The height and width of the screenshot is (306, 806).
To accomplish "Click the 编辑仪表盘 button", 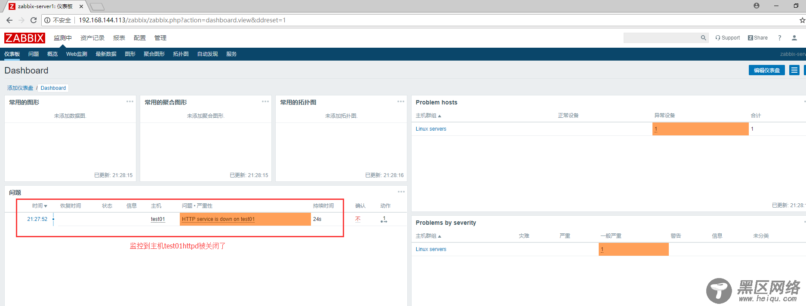I will [x=767, y=70].
